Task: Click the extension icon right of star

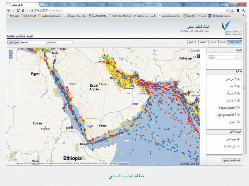Action: (233, 10)
